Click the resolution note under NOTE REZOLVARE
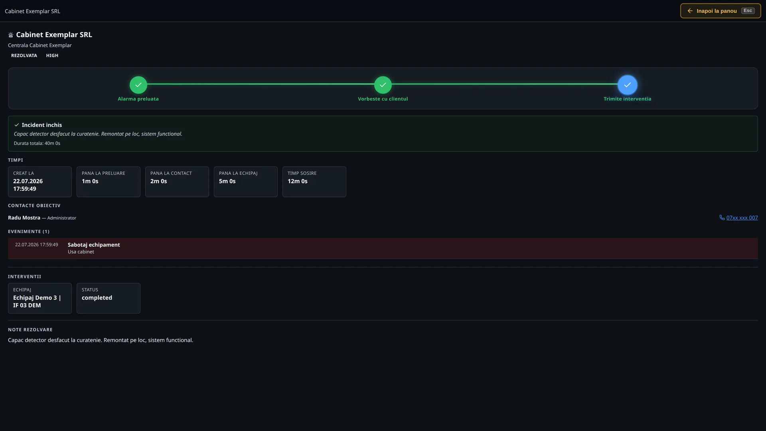The height and width of the screenshot is (431, 766). (x=101, y=340)
